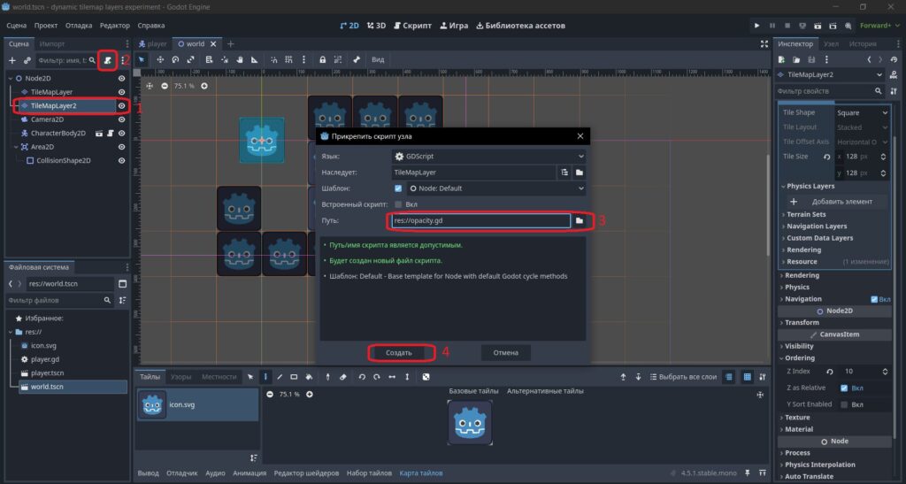This screenshot has height=484, width=906.
Task: Click the Отмена button
Action: point(505,352)
